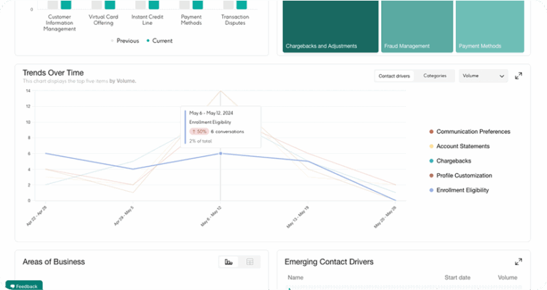
Task: Click the Chargebacks teal legend dot
Action: click(x=432, y=161)
